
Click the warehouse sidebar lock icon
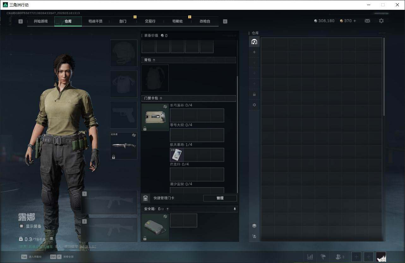pyautogui.click(x=254, y=94)
